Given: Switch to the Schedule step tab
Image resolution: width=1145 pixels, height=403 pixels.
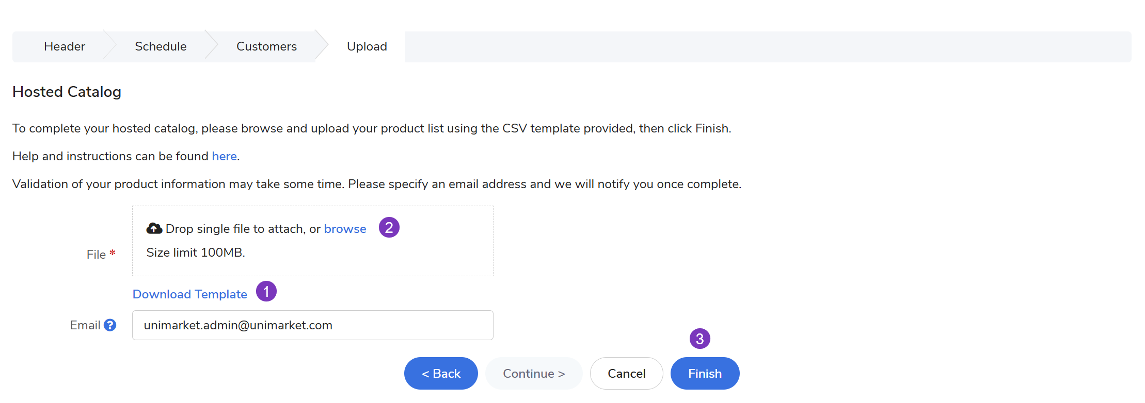Looking at the screenshot, I should coord(161,46).
